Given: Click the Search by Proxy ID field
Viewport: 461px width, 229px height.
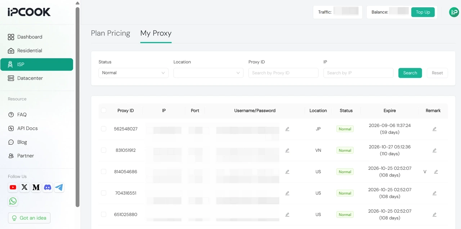Looking at the screenshot, I should (283, 73).
